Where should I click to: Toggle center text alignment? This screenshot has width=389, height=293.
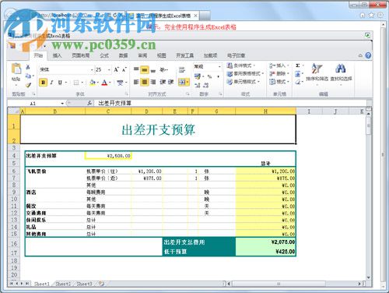pos(145,82)
